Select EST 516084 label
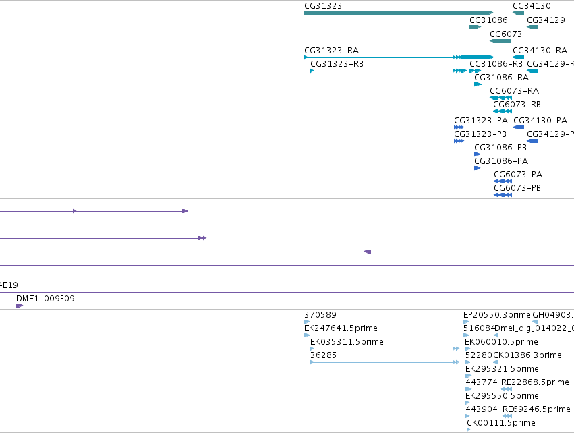The width and height of the screenshot is (574, 433). tap(479, 328)
